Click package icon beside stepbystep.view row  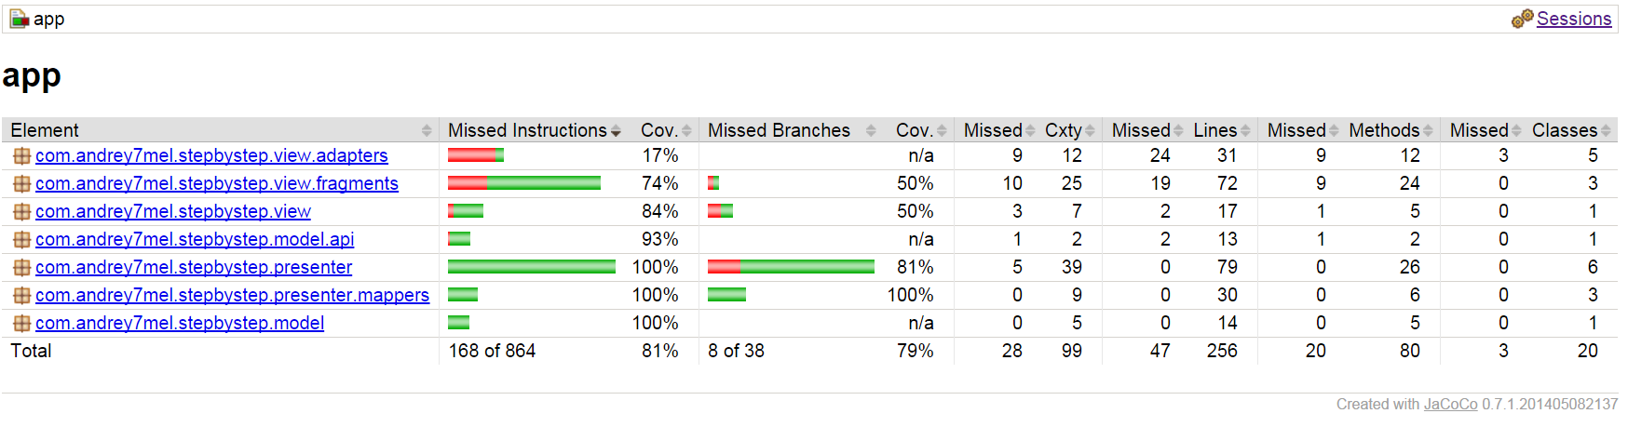click(x=21, y=212)
